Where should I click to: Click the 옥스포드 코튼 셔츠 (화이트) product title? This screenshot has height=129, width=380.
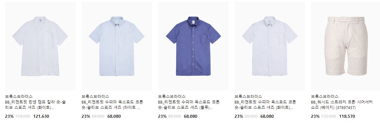coord(266,105)
